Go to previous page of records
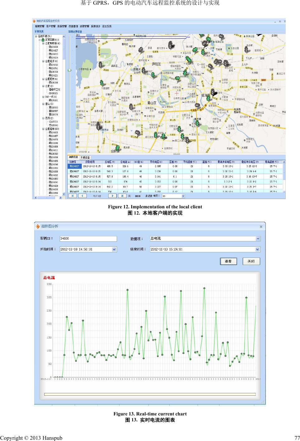Viewport: 300px width, 441px height. click(82, 196)
